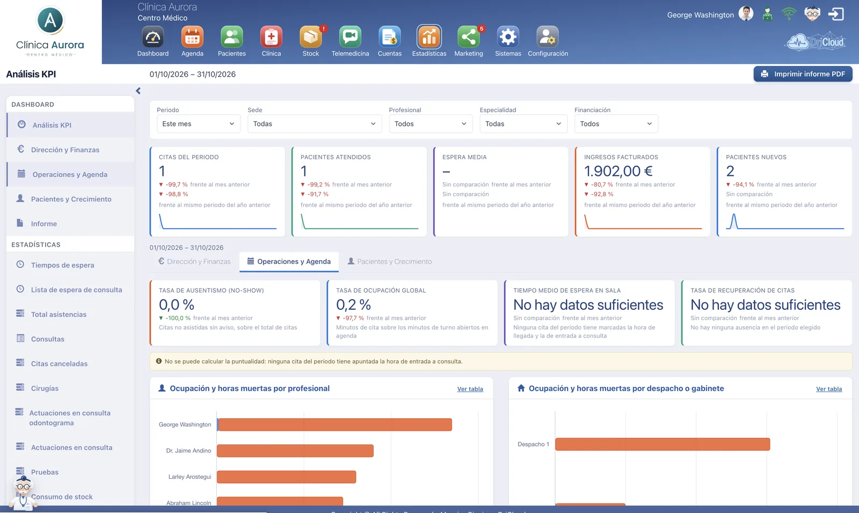The width and height of the screenshot is (859, 513).
Task: Open Citas canceladas in the sidebar
Action: pos(71,363)
